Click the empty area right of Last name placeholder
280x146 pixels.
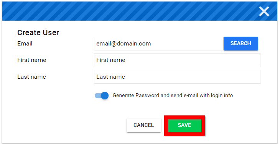tap(193, 77)
